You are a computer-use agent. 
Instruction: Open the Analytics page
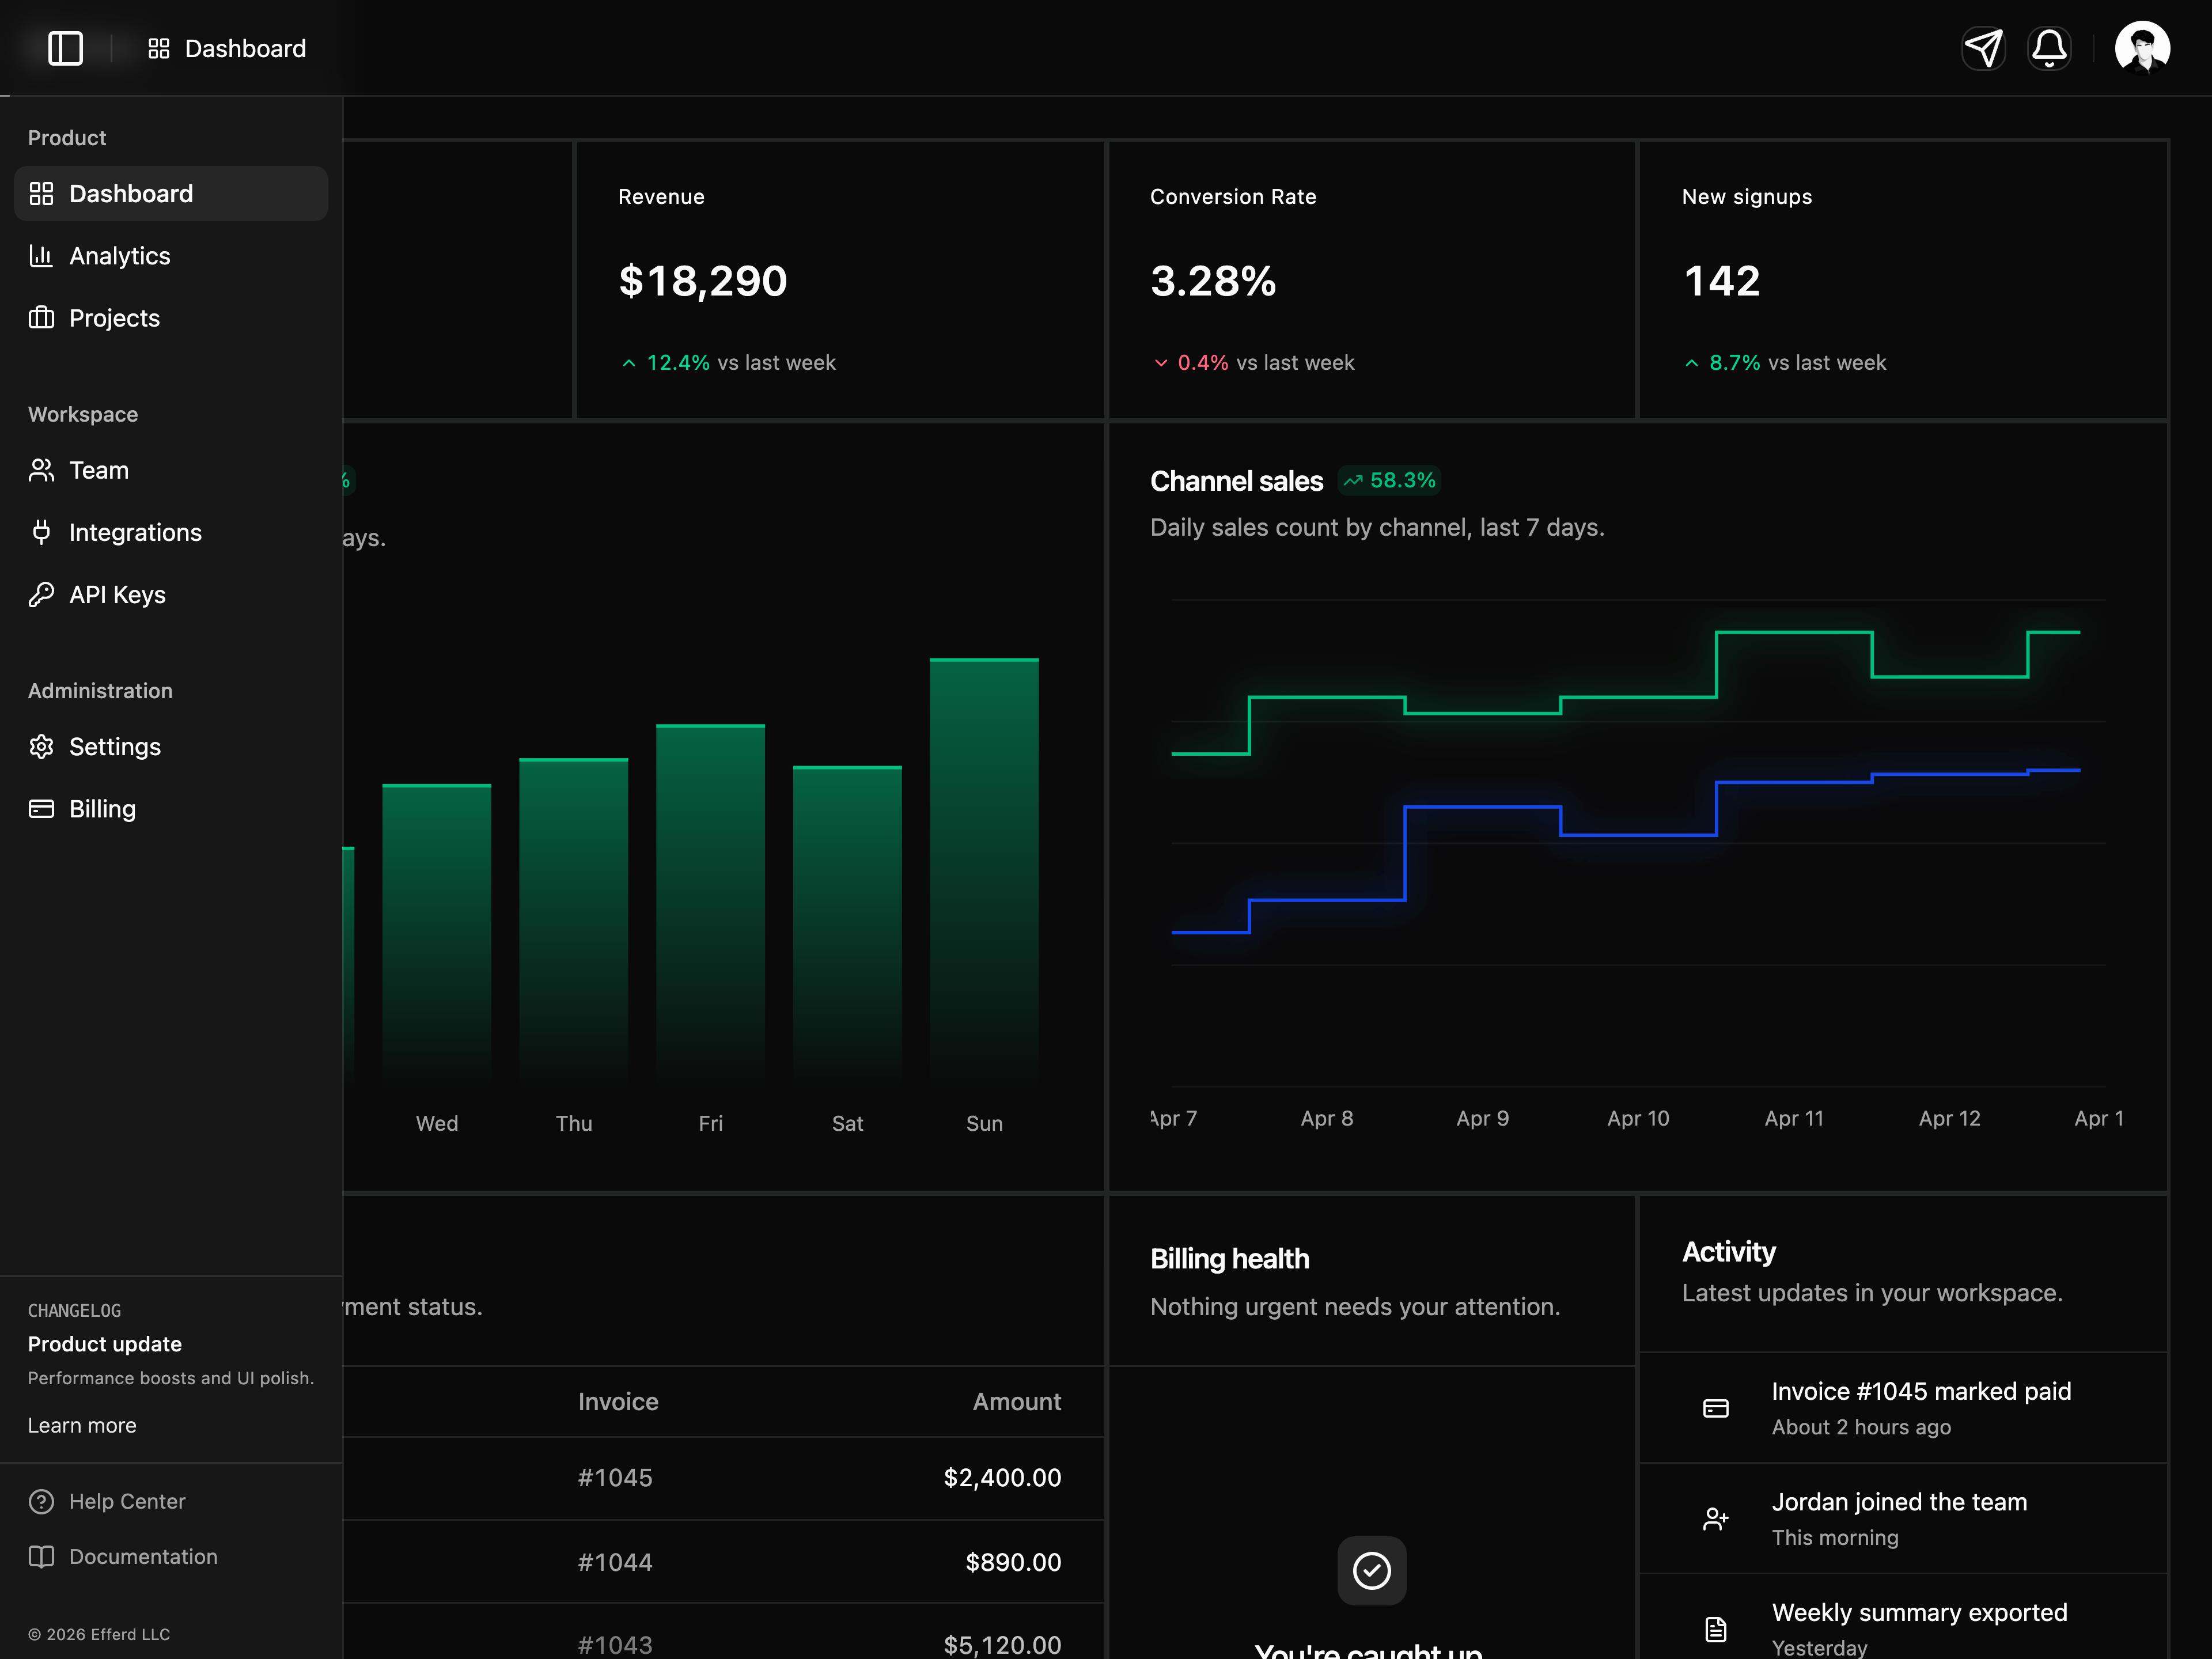coord(171,256)
